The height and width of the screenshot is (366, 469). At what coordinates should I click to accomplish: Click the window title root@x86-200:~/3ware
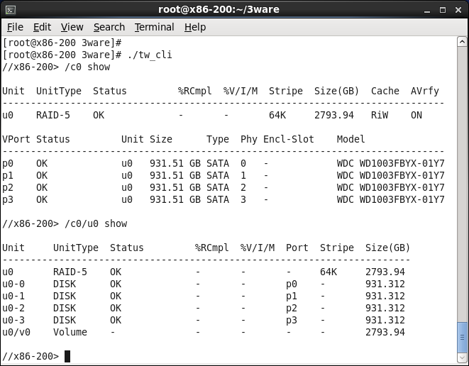click(228, 9)
